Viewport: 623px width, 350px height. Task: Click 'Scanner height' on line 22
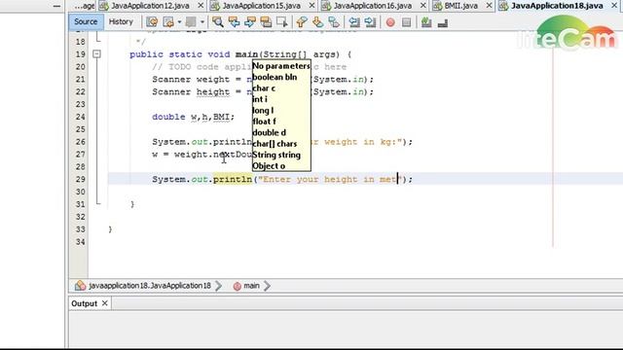click(191, 92)
